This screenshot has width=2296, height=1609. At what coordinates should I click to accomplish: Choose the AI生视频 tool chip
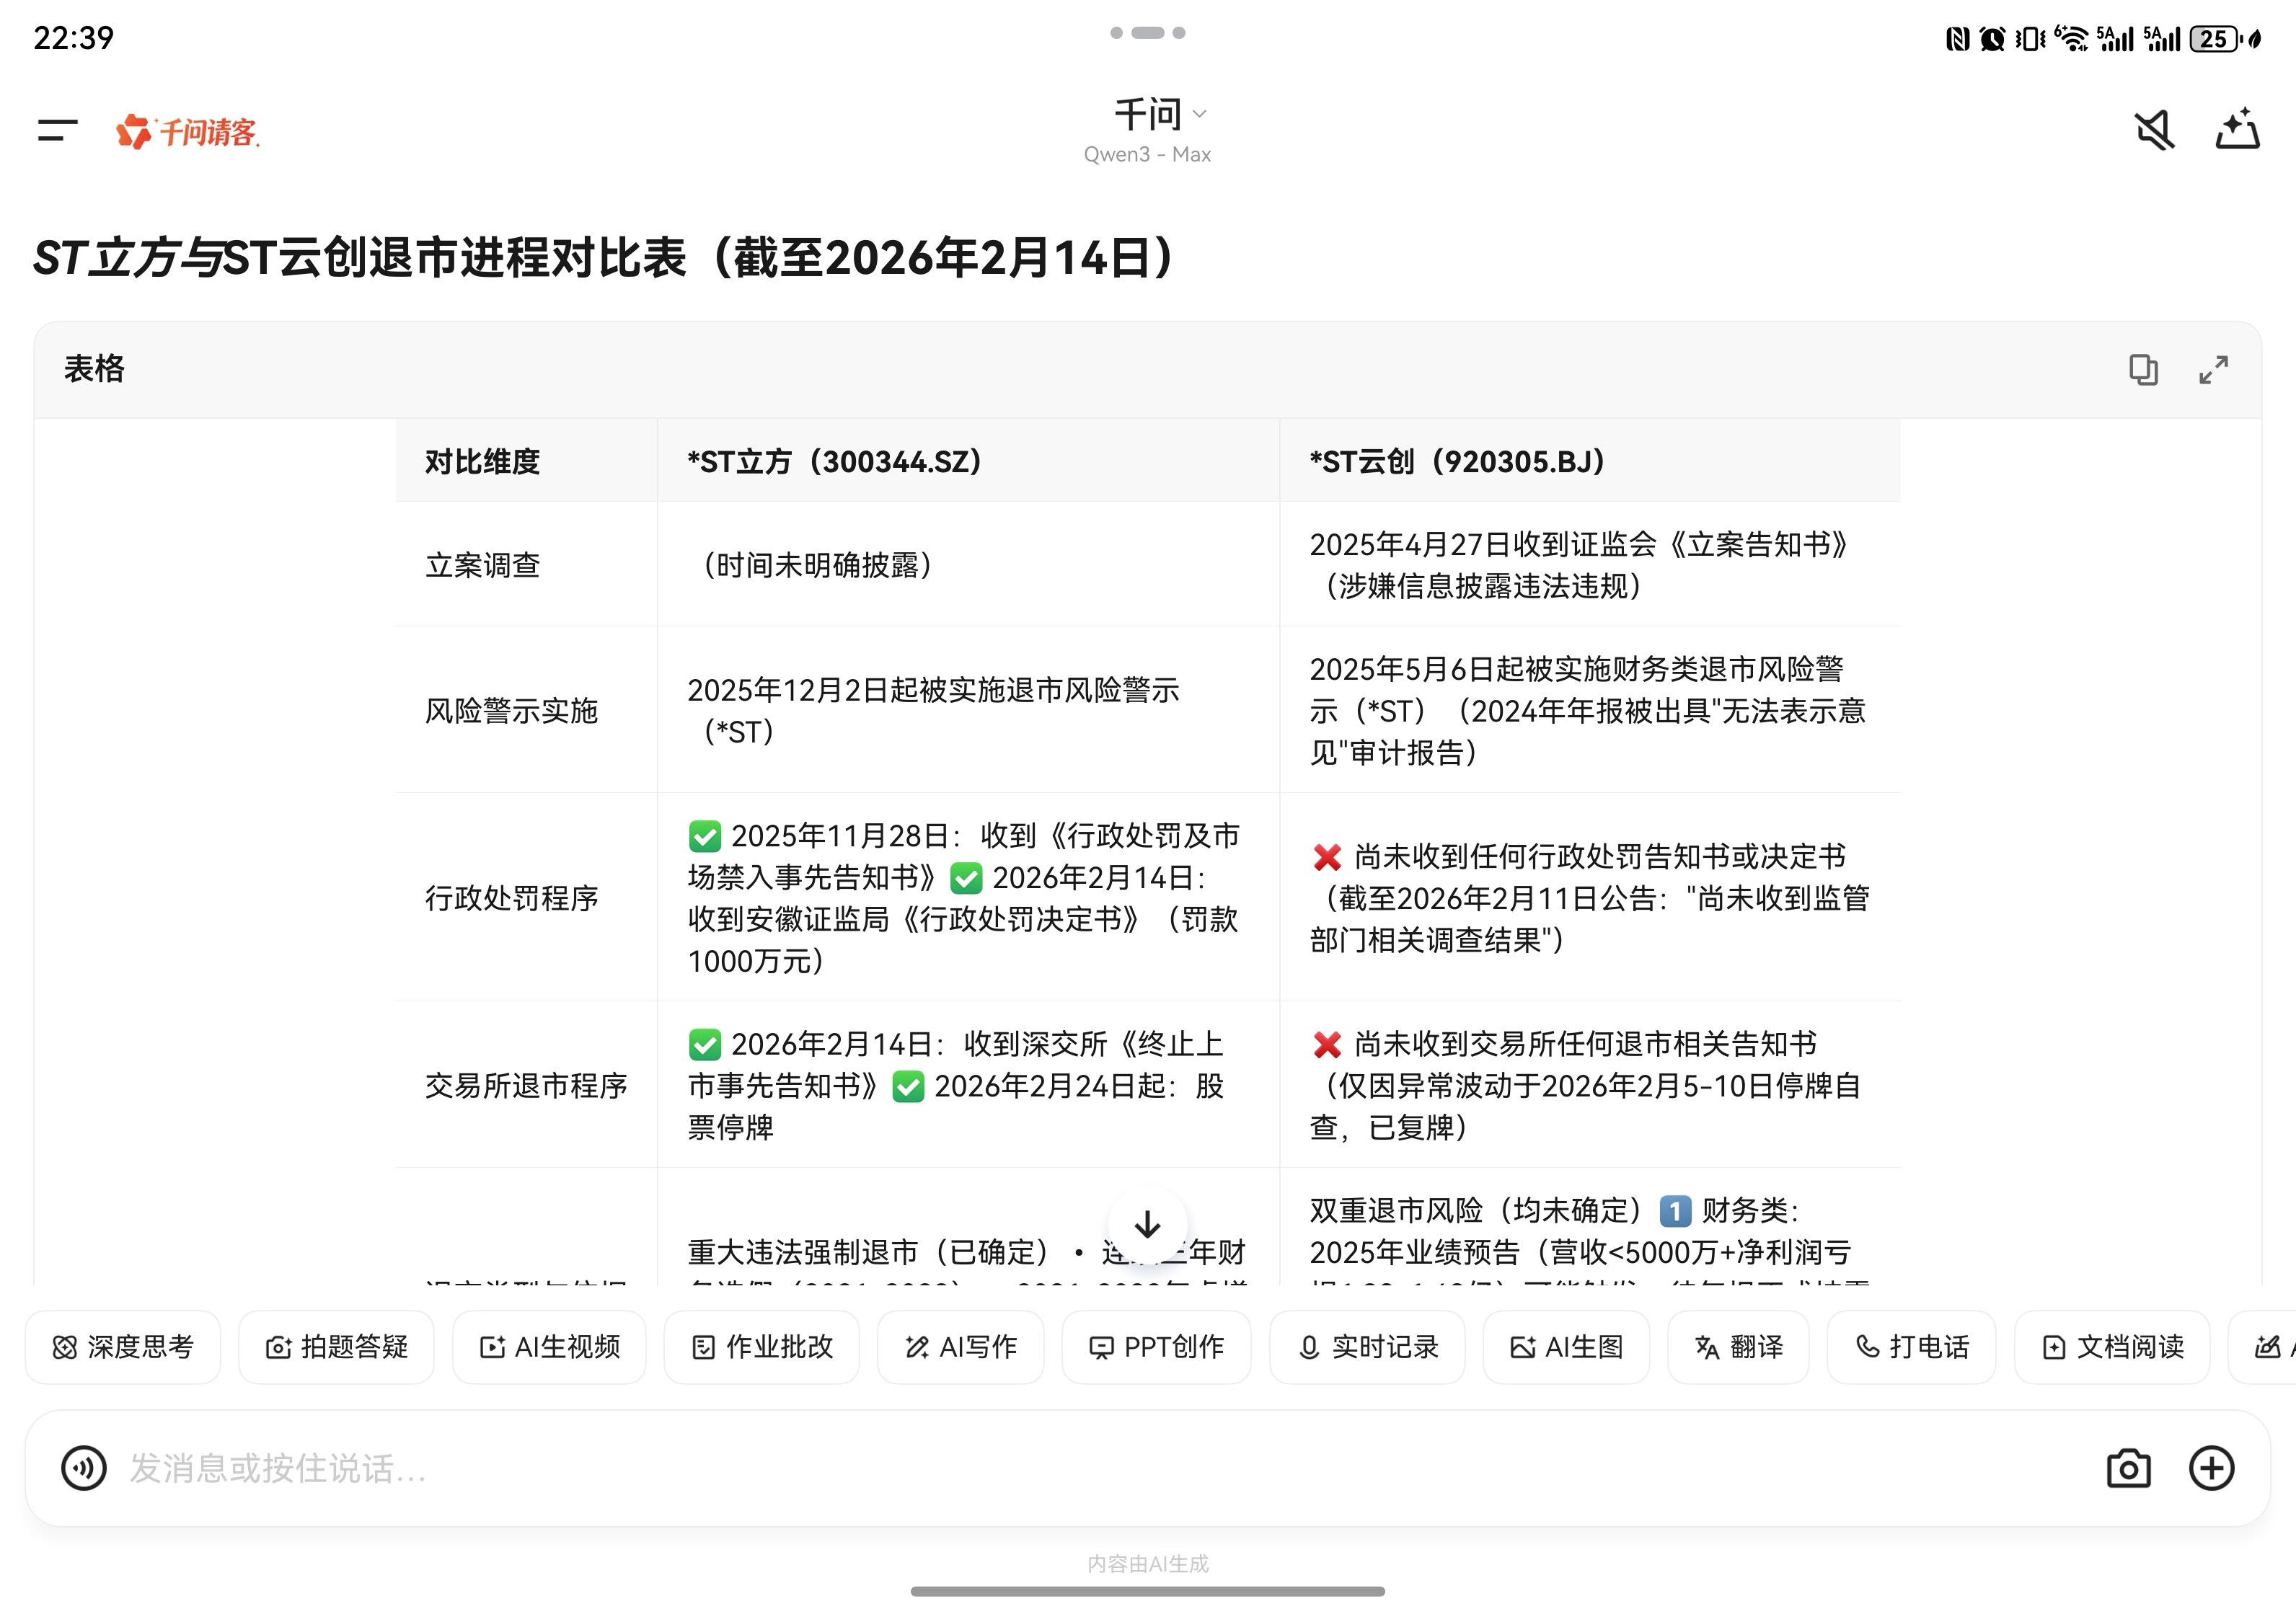[549, 1347]
